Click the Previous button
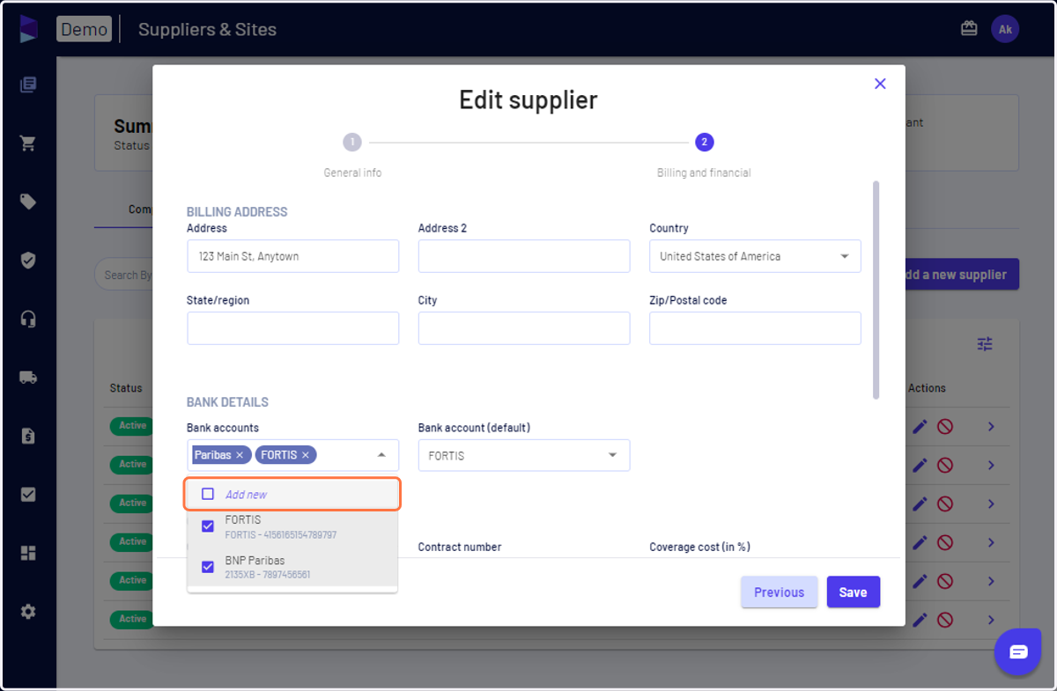The height and width of the screenshot is (691, 1057). point(779,592)
